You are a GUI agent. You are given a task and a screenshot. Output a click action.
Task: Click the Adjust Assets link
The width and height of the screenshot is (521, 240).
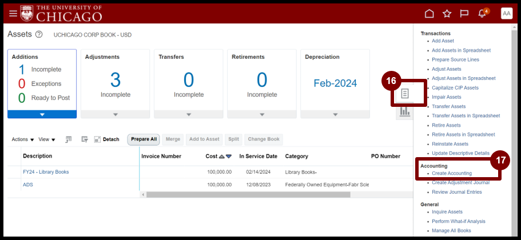click(447, 69)
